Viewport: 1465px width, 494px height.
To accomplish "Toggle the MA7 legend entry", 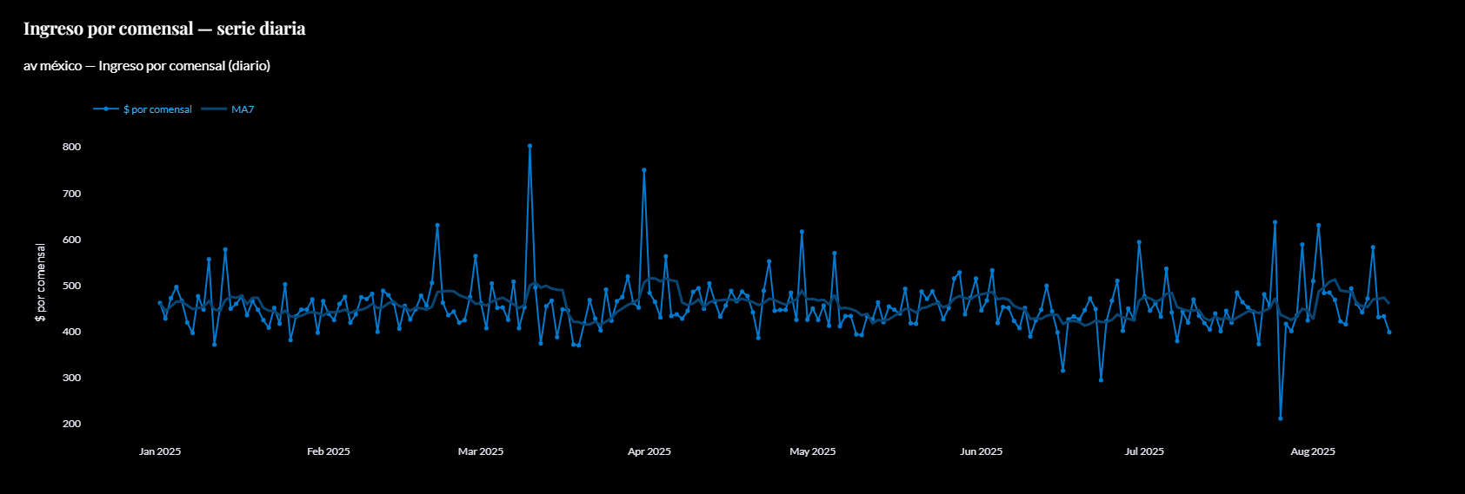I will pos(243,109).
